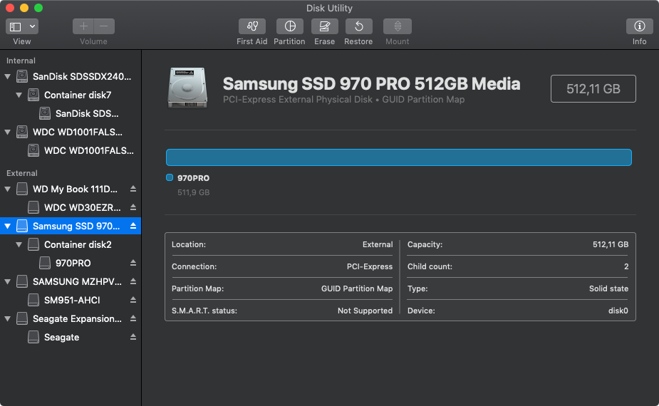Screen dimensions: 659x406
Task: Select the Seagate volume
Action: (x=71, y=337)
